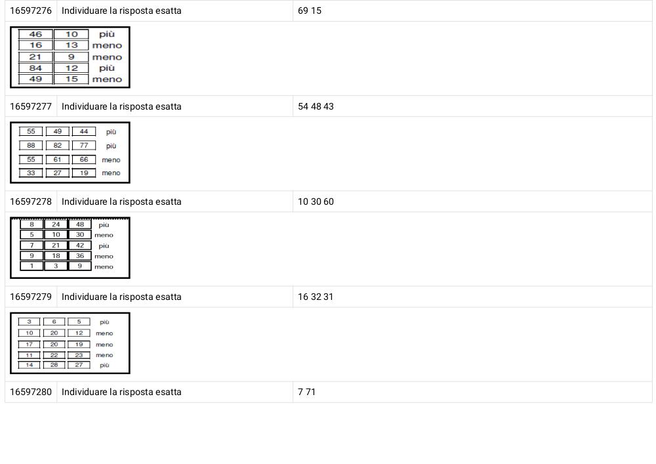
Task: Click question ID 16597280
Action: [31, 392]
